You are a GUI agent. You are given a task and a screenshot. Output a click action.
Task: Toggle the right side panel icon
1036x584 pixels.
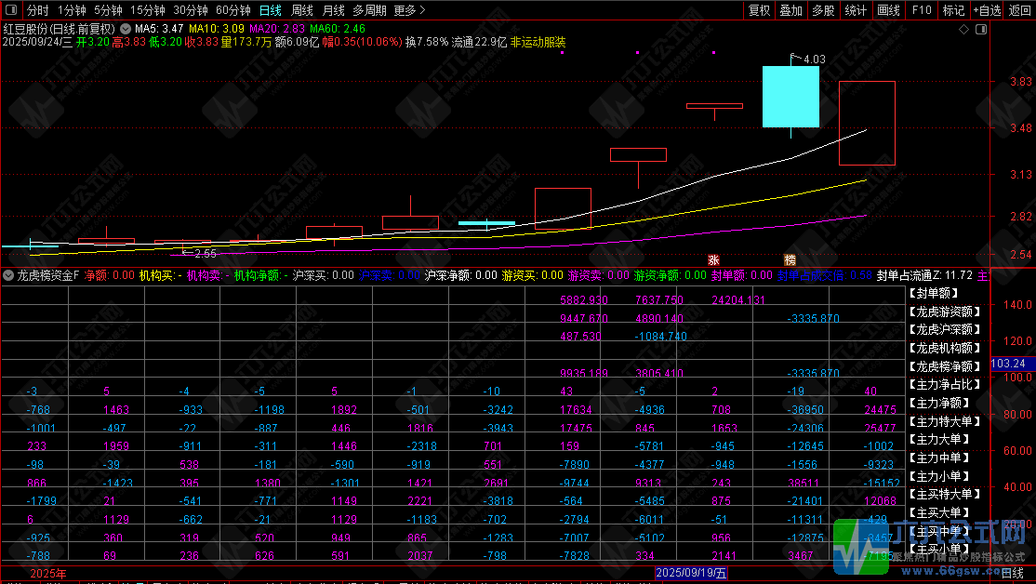point(981,29)
